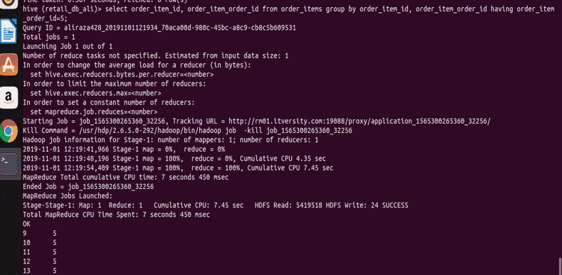Click the partially visible top dock icon

click(x=9, y=4)
